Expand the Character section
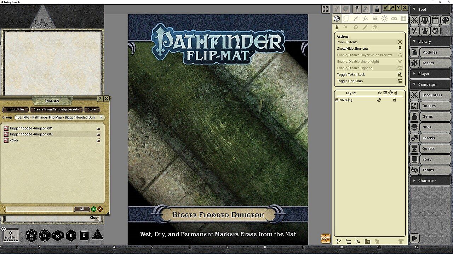Viewport: 453px width, 254px height. [x=430, y=181]
